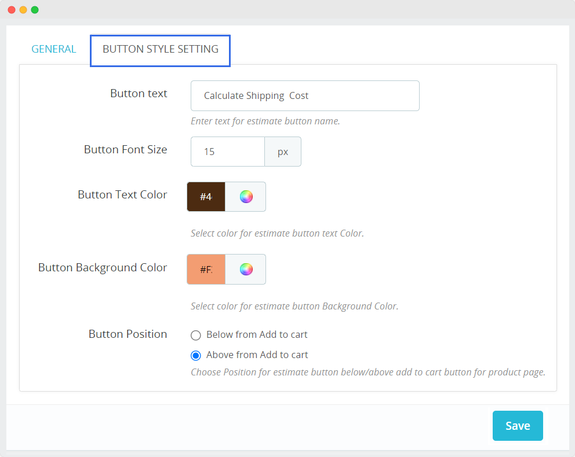Select 'Above from Add to cart' option

point(196,355)
